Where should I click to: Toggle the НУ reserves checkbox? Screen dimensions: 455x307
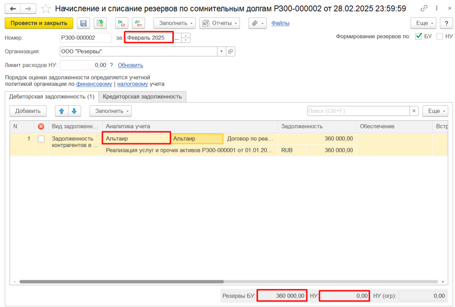pyautogui.click(x=439, y=36)
